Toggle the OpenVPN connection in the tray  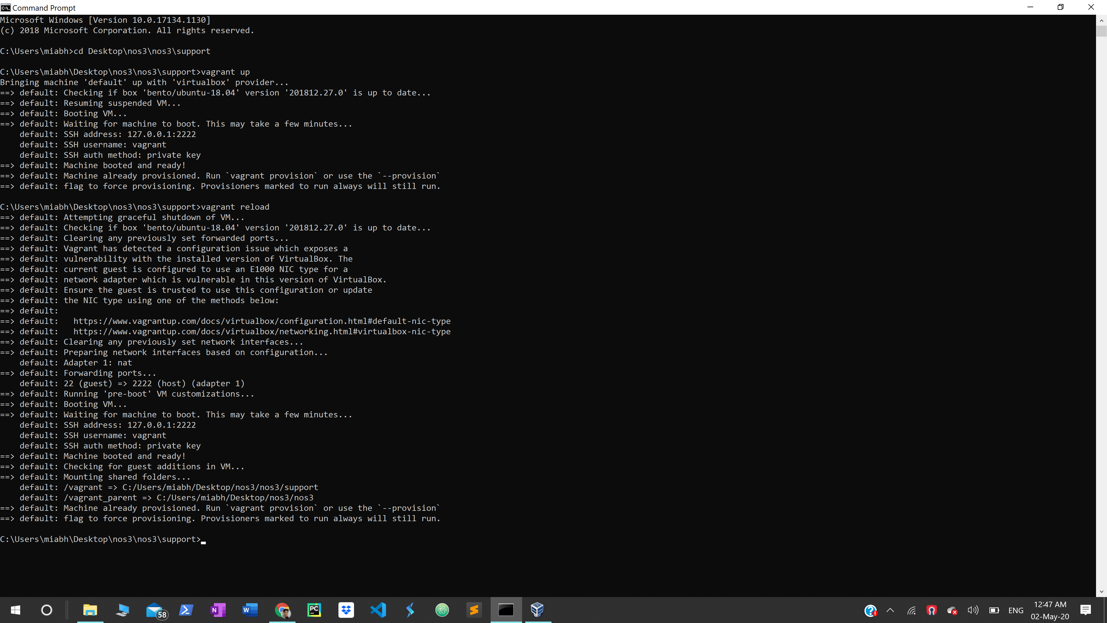pyautogui.click(x=932, y=610)
